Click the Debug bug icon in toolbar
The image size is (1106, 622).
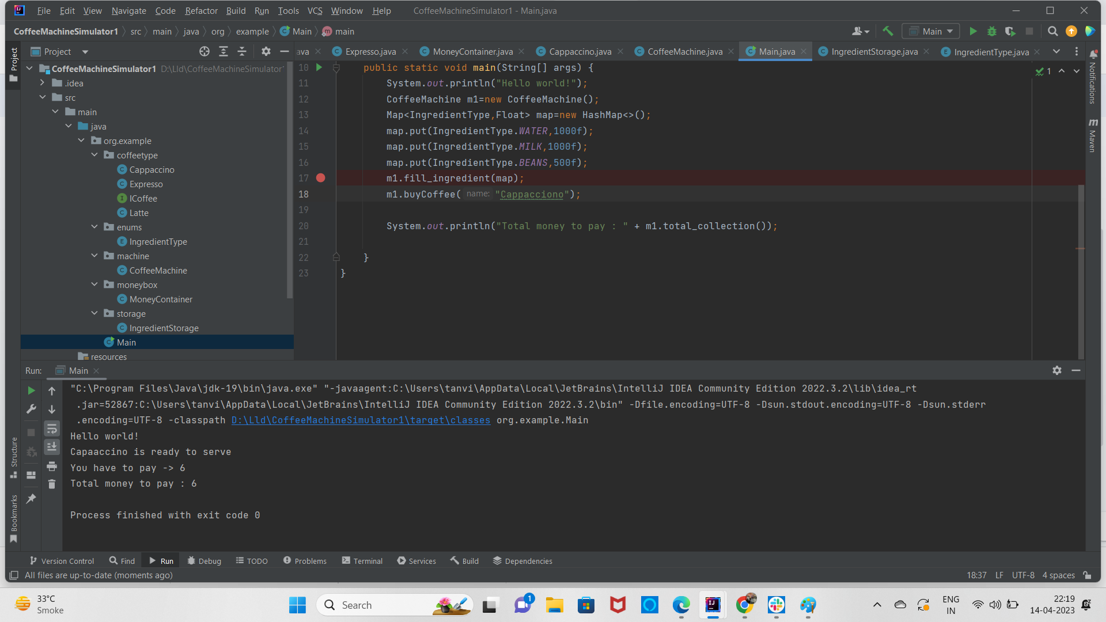pos(992,32)
